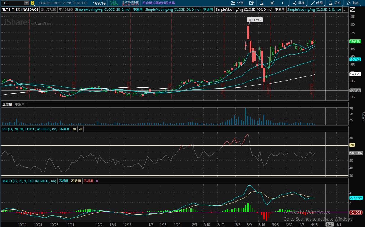Click the ISHARES TRUST 20 YR TR BD ETF name
Image resolution: width=365 pixels, height=227 pixels.
[x=63, y=3]
